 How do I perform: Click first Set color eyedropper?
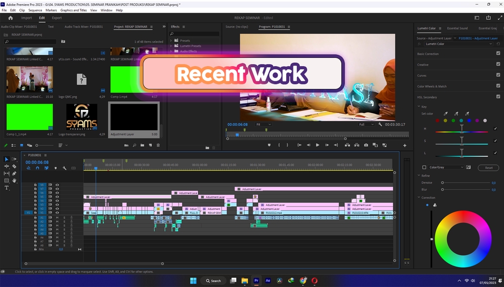[x=446, y=114]
